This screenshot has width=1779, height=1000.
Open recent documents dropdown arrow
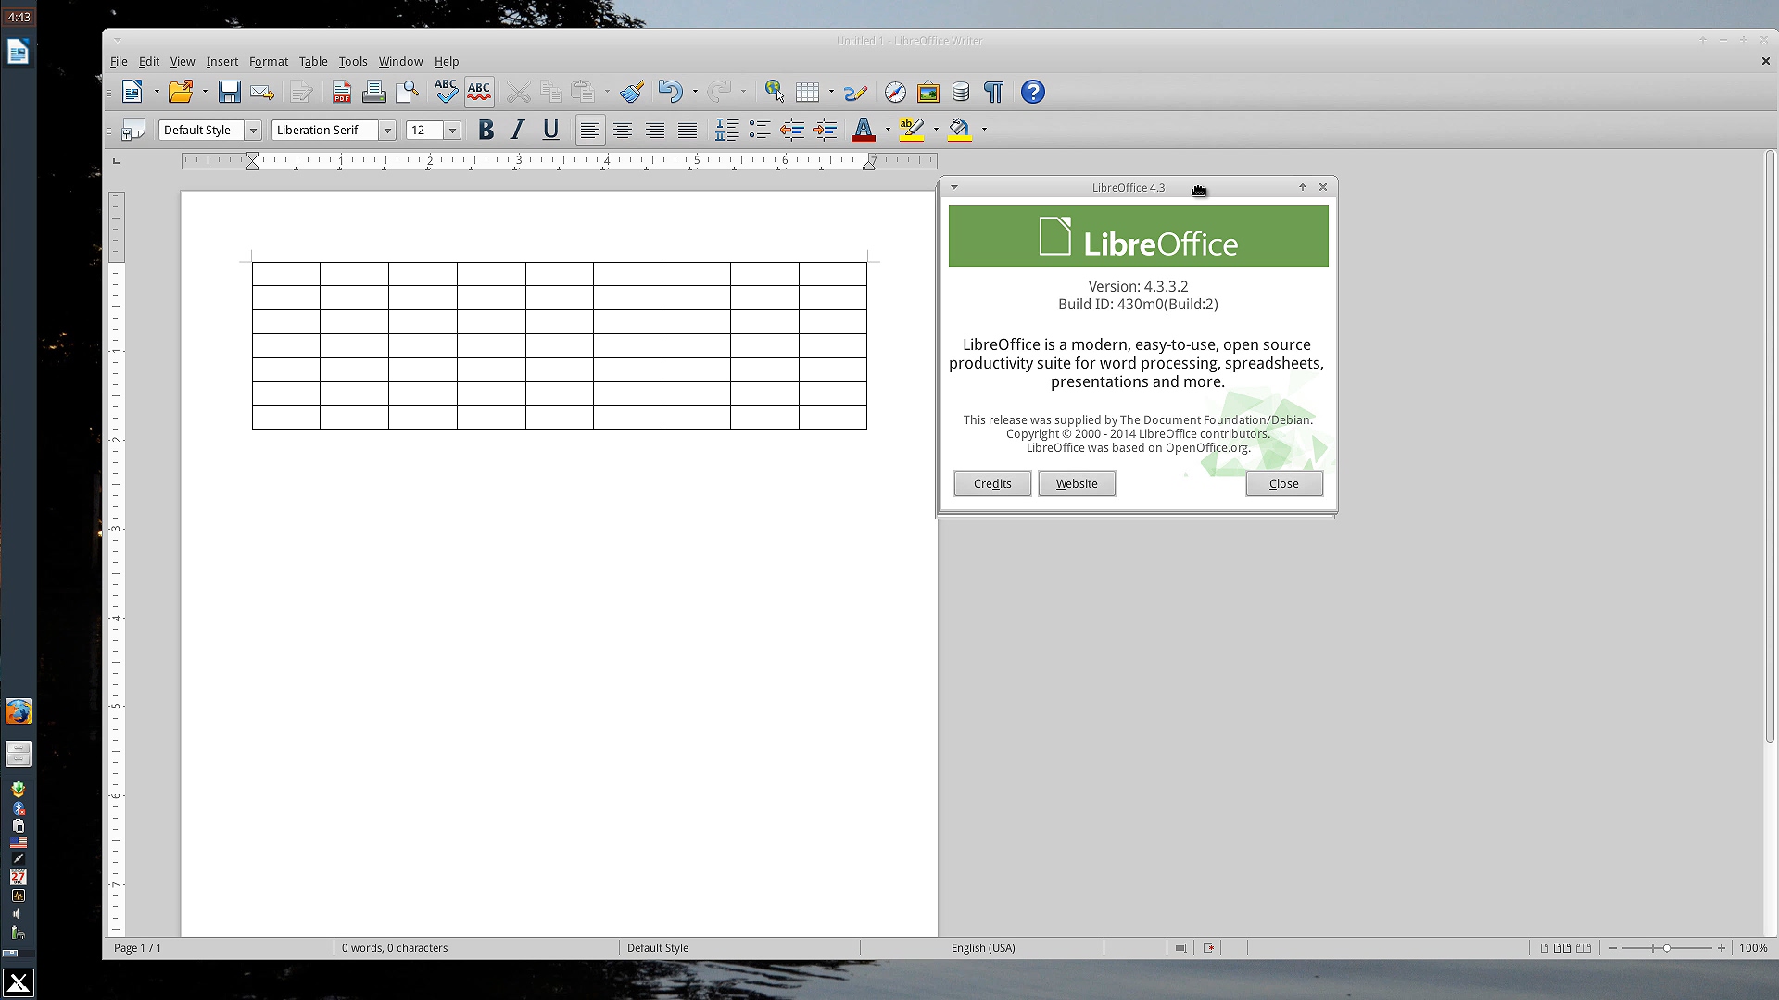pyautogui.click(x=205, y=92)
